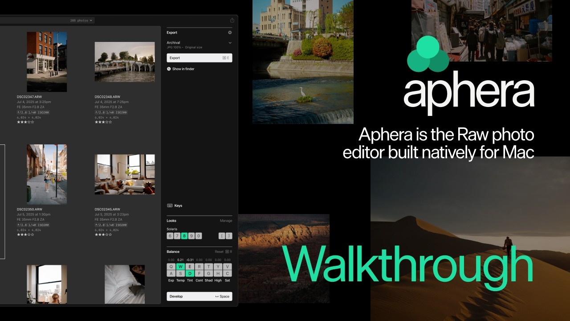Click the Tint value -0.31
Screen dimensions: 570x321
(190, 259)
